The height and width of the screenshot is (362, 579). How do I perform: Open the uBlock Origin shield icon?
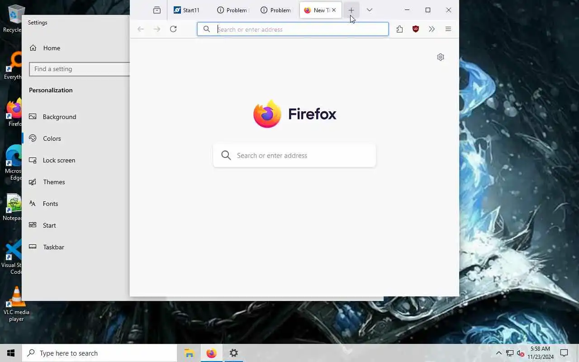tap(416, 29)
